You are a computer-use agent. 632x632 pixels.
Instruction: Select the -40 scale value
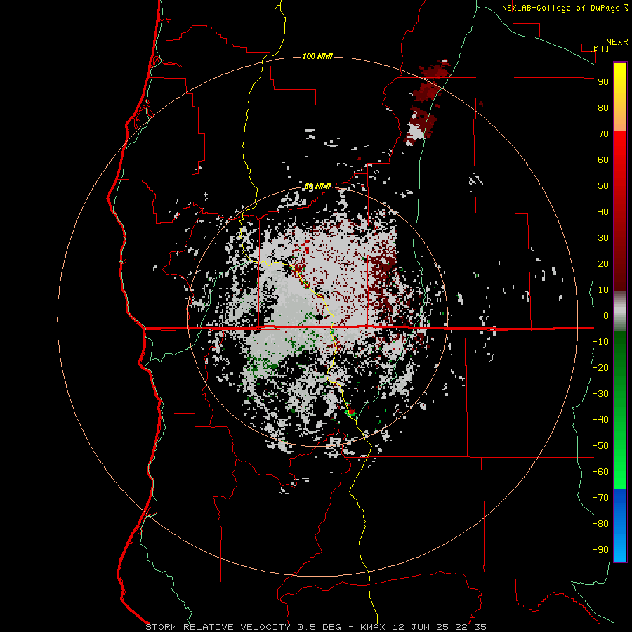(x=600, y=420)
